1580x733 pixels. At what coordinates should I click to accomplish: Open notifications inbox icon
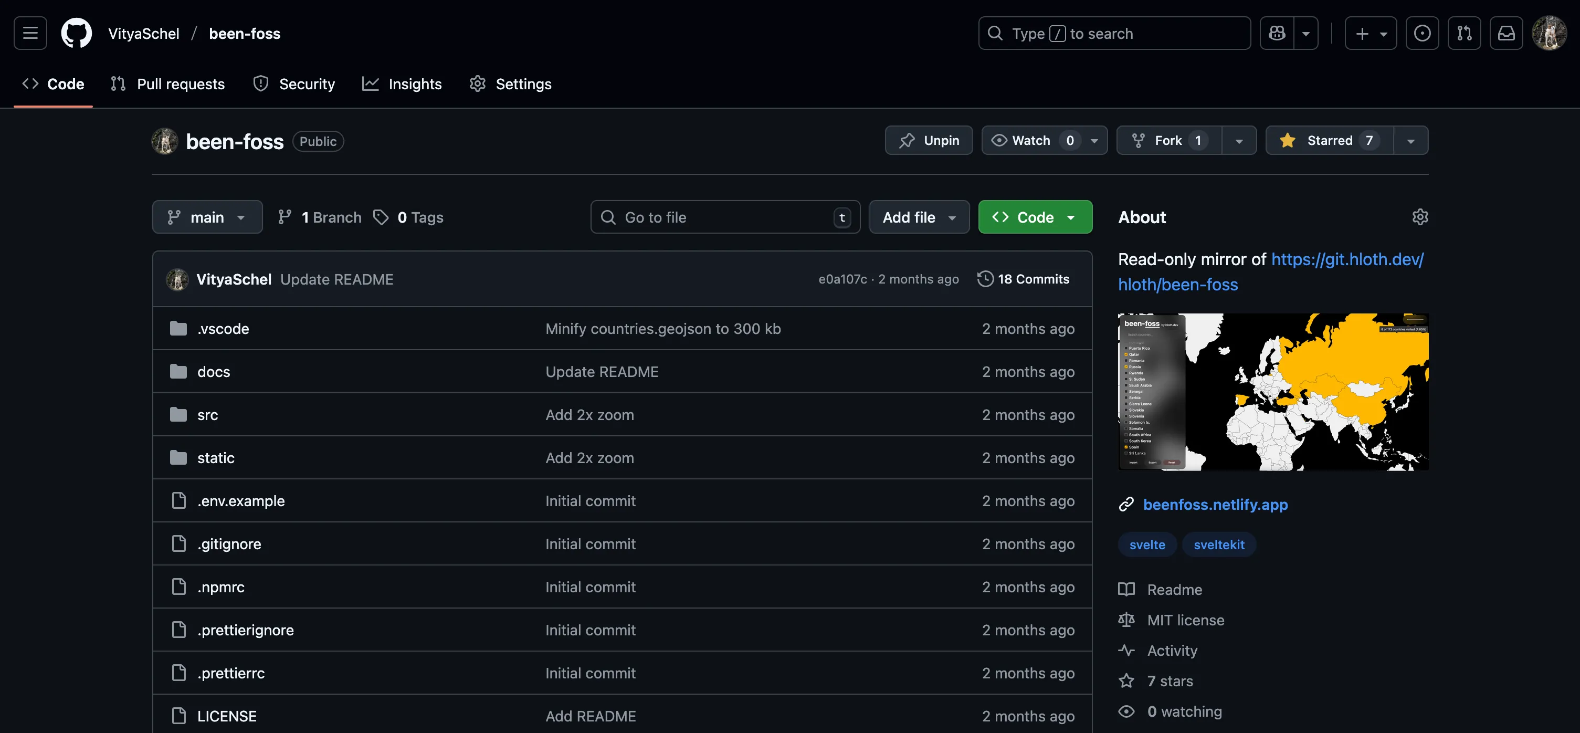[1507, 33]
